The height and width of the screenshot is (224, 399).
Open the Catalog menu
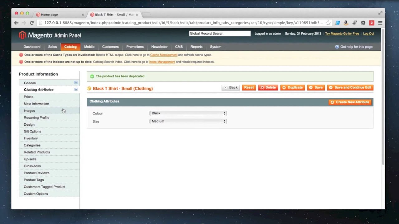(x=70, y=47)
